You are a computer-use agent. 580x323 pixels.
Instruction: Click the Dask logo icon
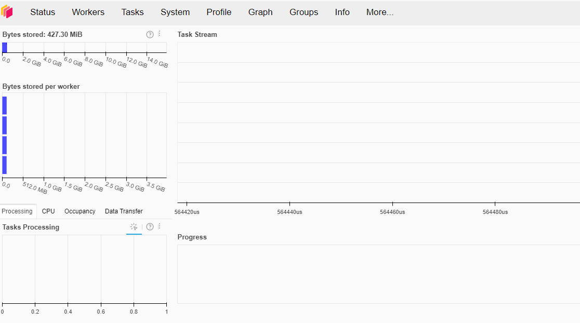(x=7, y=12)
